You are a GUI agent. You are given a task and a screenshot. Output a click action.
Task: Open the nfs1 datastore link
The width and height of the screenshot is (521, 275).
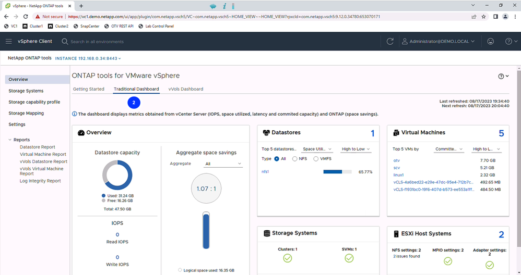pos(266,171)
